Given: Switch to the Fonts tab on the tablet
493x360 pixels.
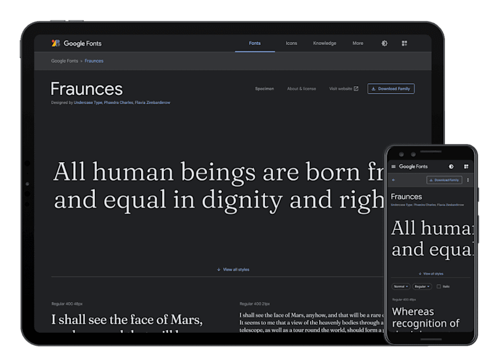Looking at the screenshot, I should (255, 43).
